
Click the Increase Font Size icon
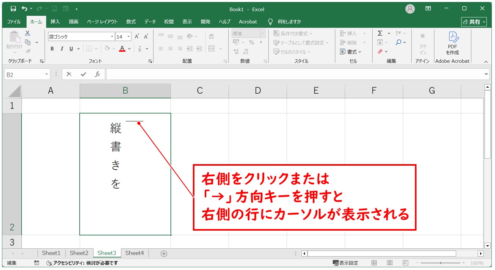[137, 37]
